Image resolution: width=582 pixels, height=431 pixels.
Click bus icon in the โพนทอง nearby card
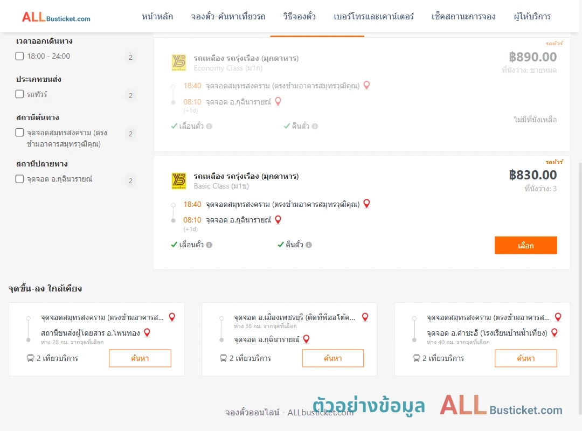coord(30,358)
